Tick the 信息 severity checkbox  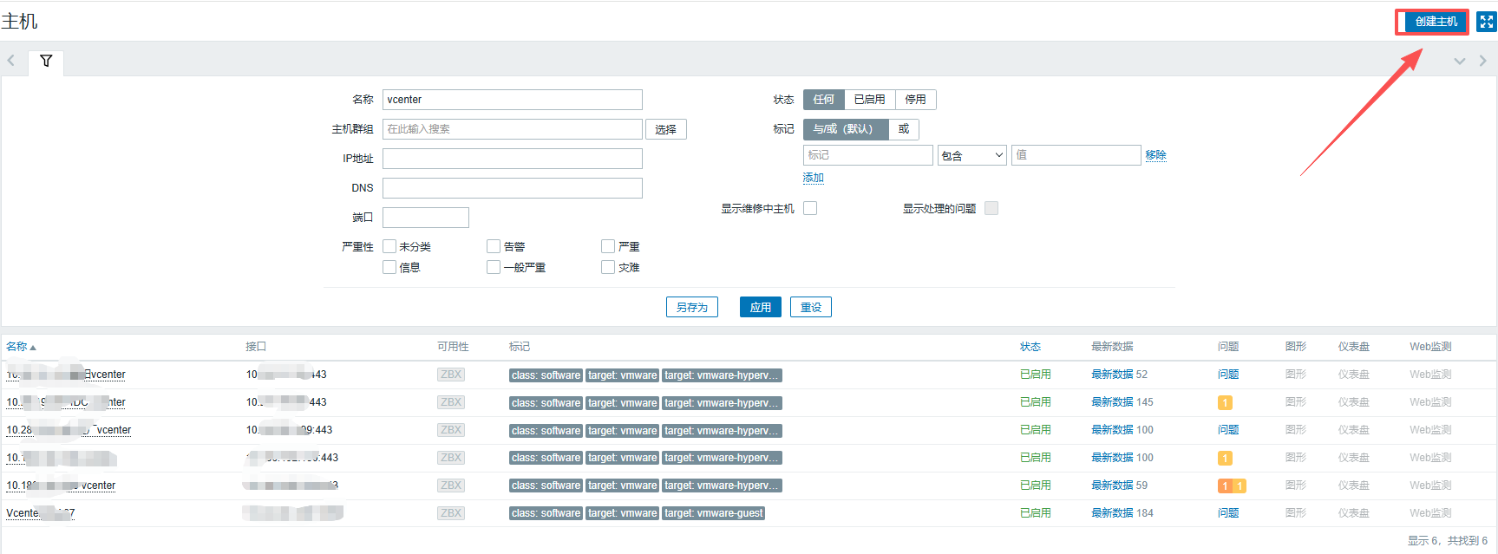(x=389, y=267)
